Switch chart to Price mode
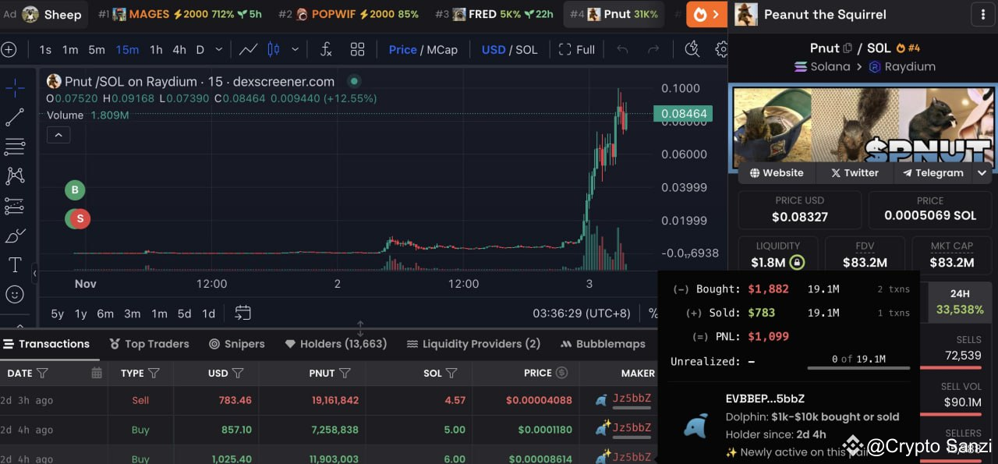Screen dimensions: 998x464 [x=402, y=50]
